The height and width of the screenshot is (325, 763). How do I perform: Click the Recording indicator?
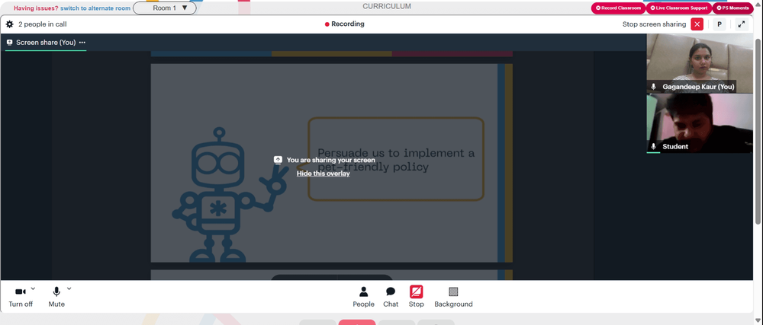pos(345,24)
